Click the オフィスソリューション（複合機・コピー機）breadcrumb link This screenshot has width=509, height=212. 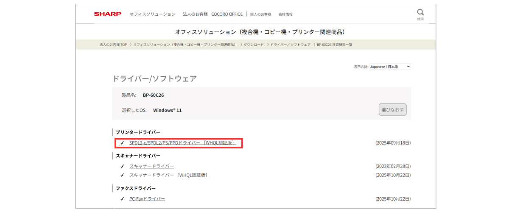[x=184, y=45]
